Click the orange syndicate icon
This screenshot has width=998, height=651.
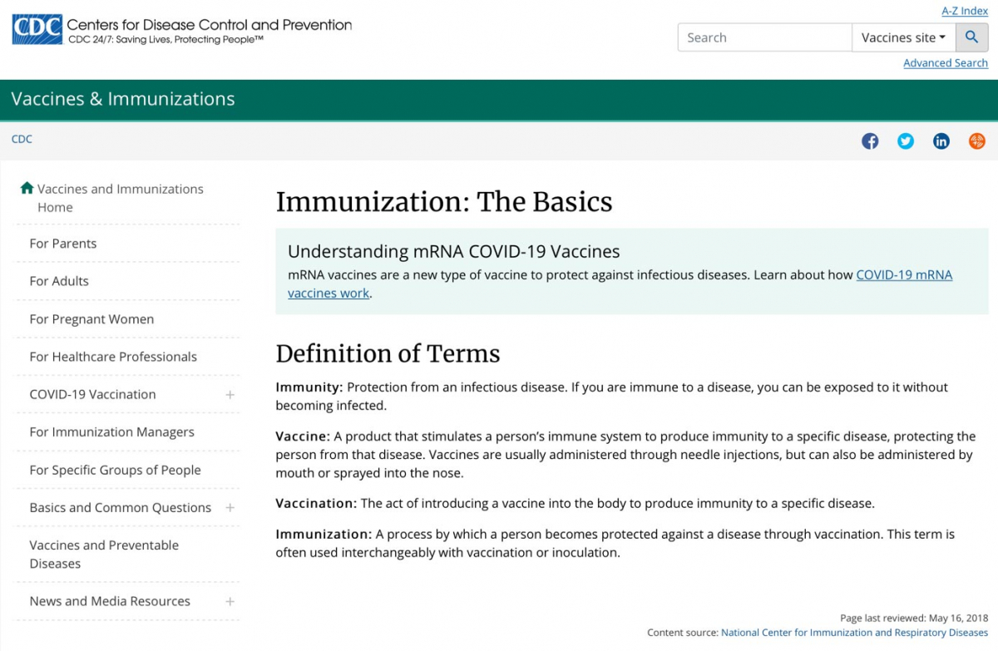pos(977,141)
